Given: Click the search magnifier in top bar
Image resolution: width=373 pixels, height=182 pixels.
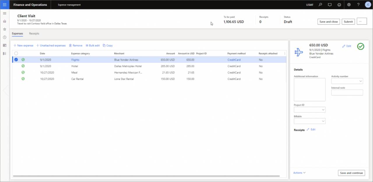Looking at the screenshot, I should 320,5.
